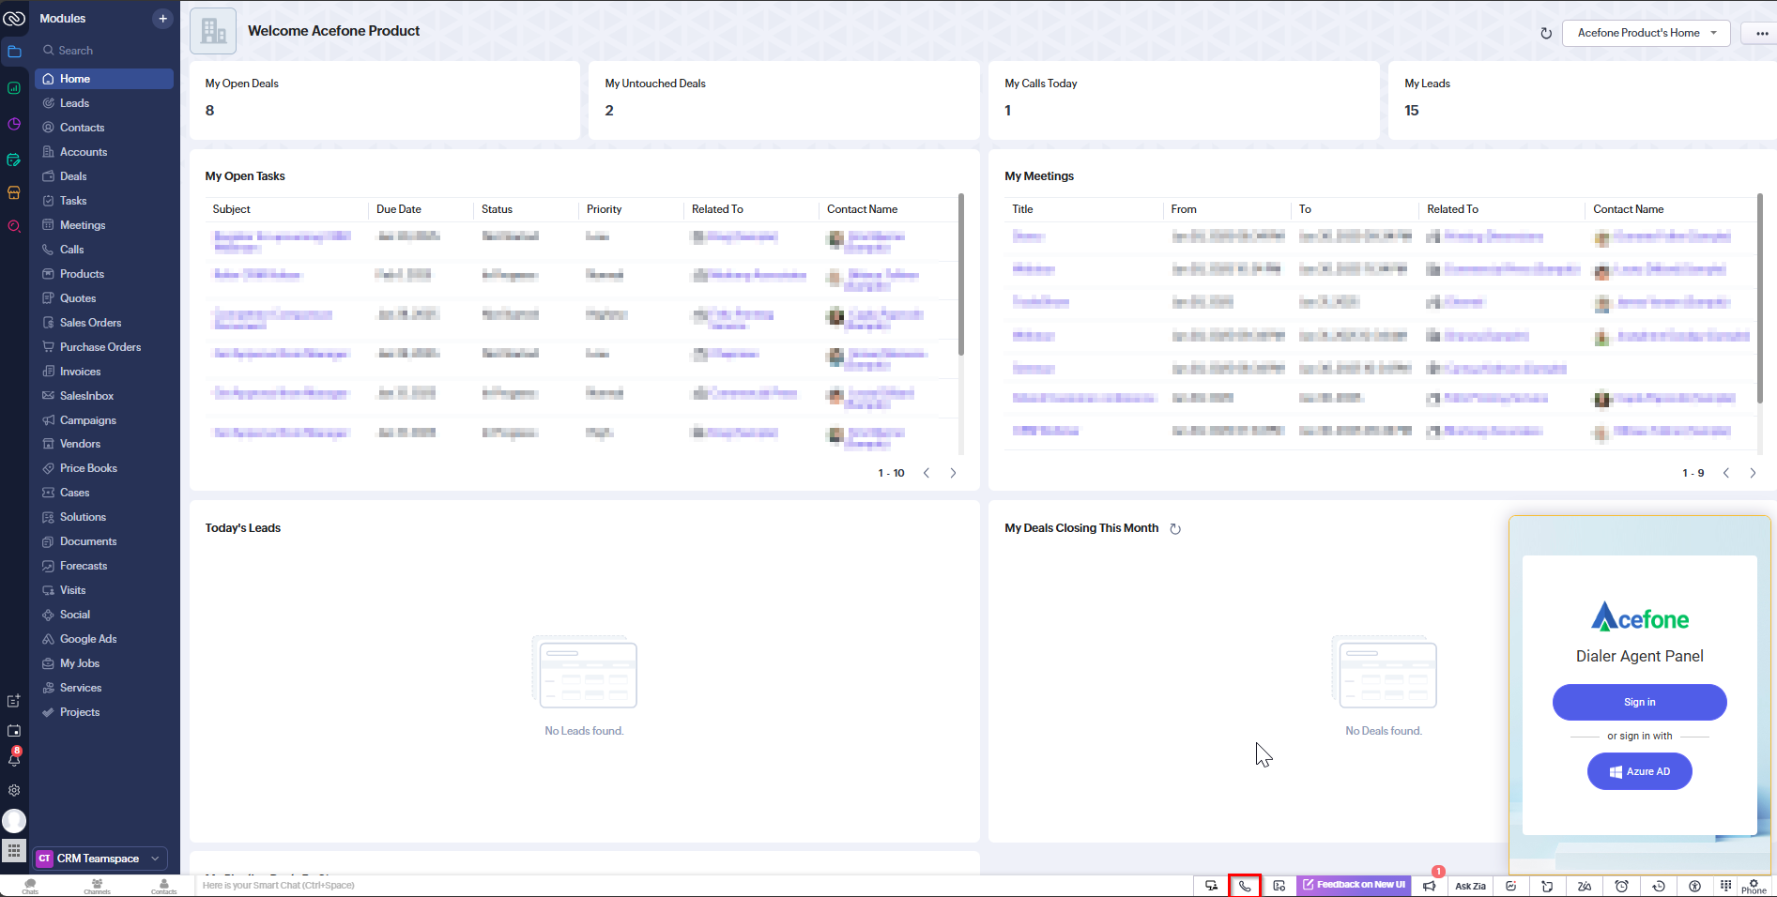Open the Contacts icon in bottom-left bar
1777x897 pixels.
pos(163,886)
